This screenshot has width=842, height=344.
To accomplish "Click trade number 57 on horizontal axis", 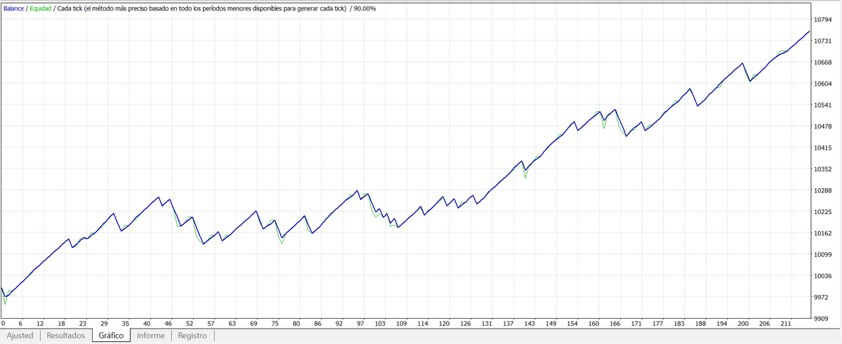I will tap(210, 324).
